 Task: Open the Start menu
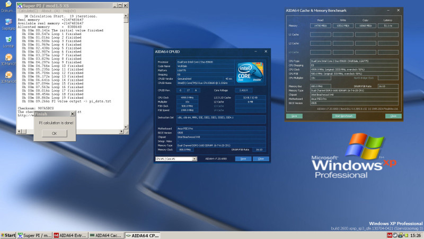[8, 235]
